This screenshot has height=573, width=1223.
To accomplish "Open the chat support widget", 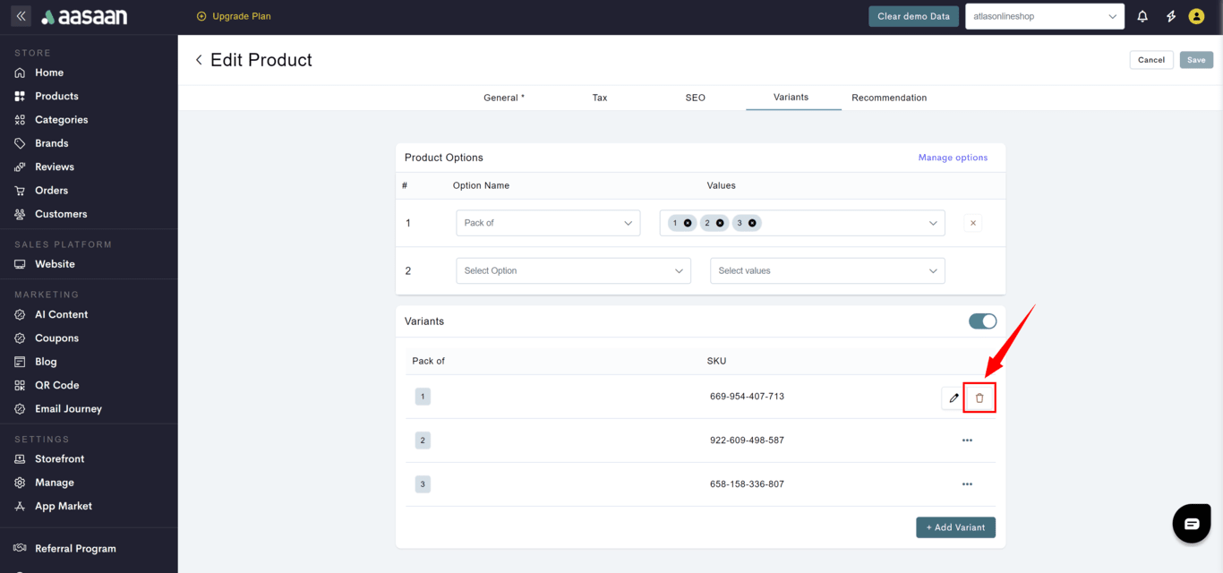I will (1191, 524).
